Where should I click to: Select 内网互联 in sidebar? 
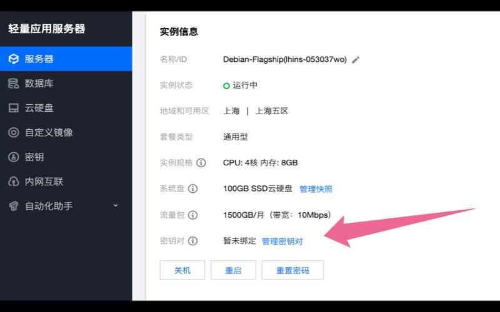pyautogui.click(x=66, y=182)
